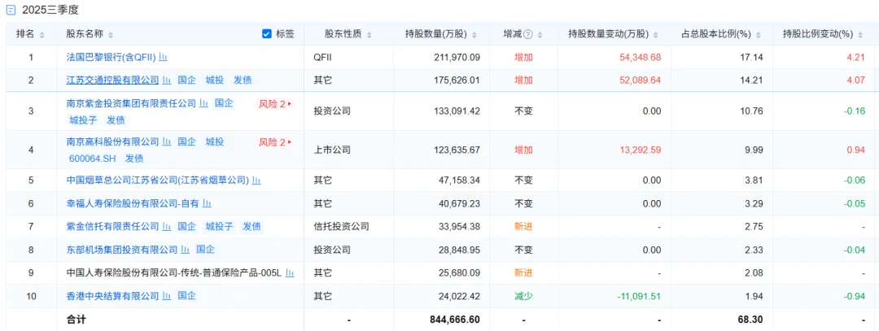This screenshot has width=879, height=331.
Task: Open chart icon next to 中国烟草总公司江苏省公司
Action: click(256, 181)
